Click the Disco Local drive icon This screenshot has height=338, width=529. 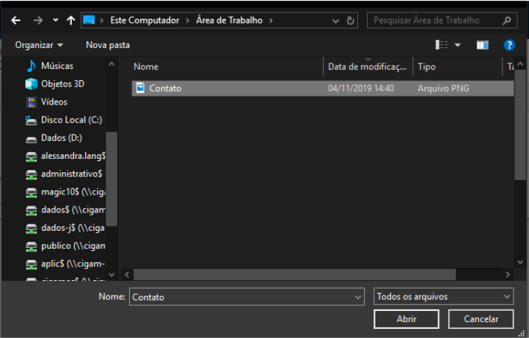point(31,120)
